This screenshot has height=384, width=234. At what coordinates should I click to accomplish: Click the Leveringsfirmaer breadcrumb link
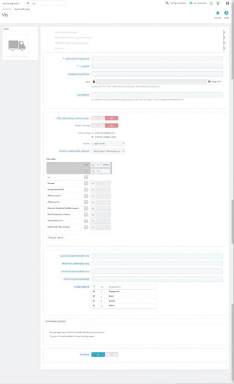coord(22,9)
